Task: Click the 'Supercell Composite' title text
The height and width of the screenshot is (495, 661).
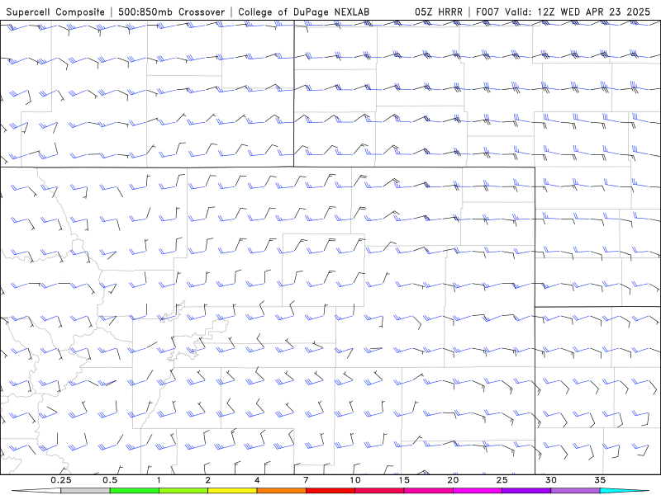Action: [55, 12]
